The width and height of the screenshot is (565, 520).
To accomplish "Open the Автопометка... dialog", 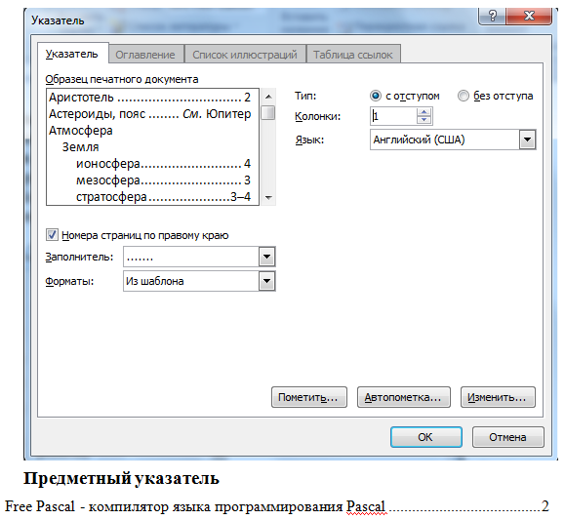I will tap(404, 397).
